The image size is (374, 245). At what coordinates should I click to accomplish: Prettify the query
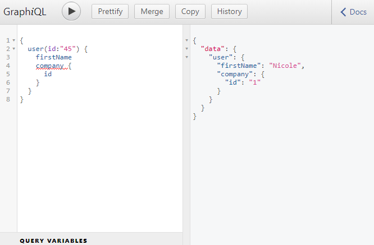coord(110,12)
